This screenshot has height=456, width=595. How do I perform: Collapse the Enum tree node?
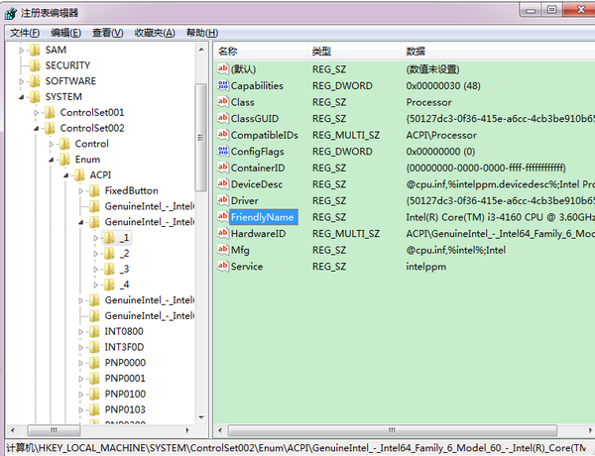(51, 160)
